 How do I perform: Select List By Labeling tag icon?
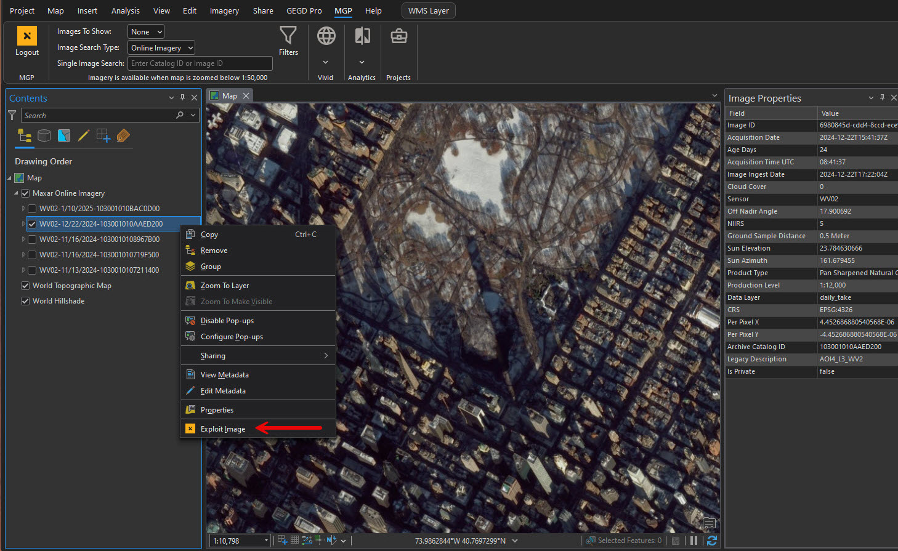123,135
